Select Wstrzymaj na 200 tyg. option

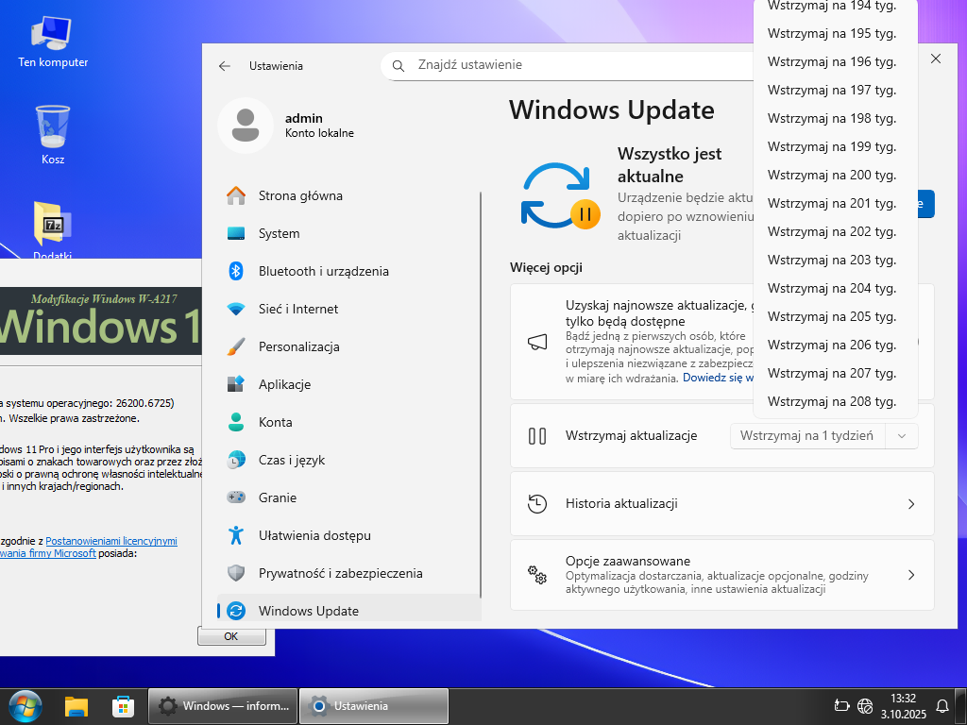tap(832, 175)
